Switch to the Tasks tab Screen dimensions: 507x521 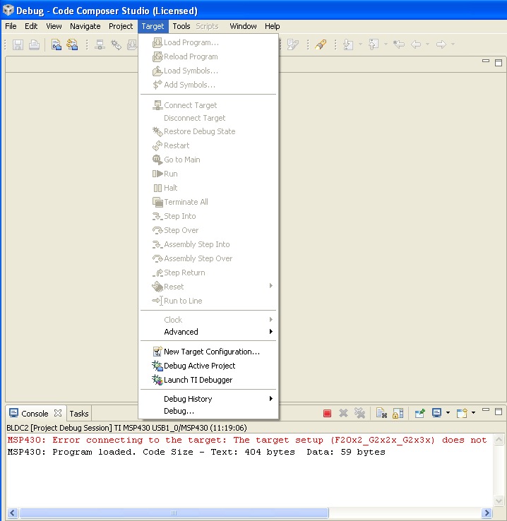coord(79,414)
